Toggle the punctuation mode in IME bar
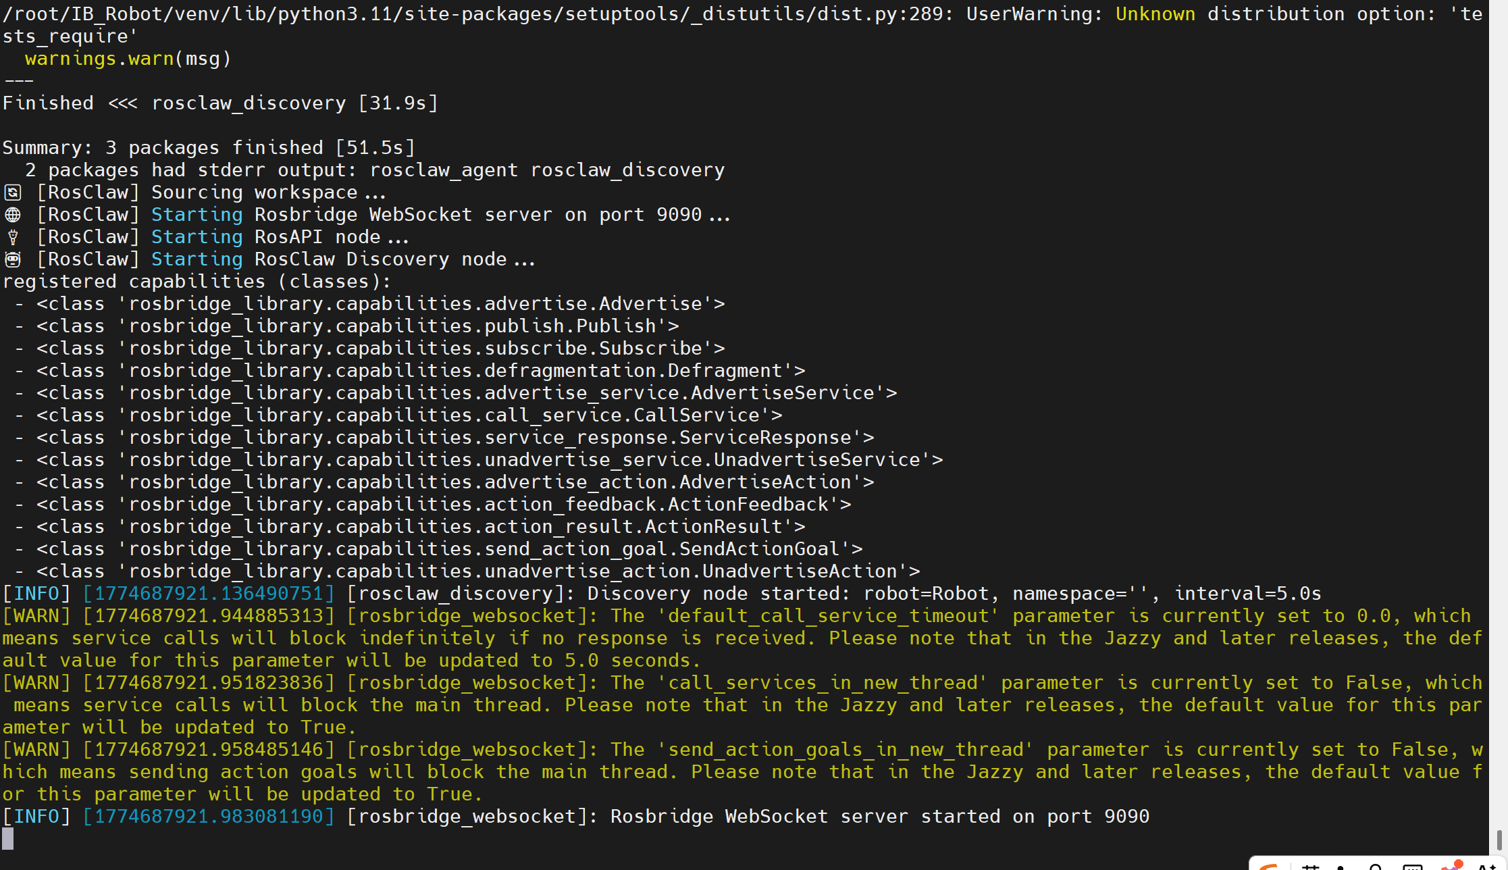Image resolution: width=1508 pixels, height=870 pixels. pyautogui.click(x=1341, y=867)
